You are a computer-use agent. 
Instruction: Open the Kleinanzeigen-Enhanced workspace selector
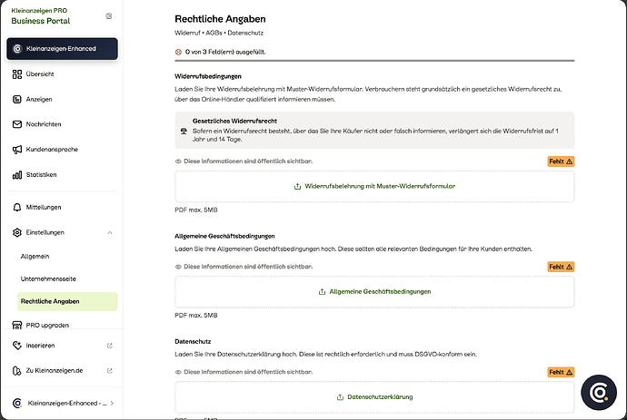62,49
